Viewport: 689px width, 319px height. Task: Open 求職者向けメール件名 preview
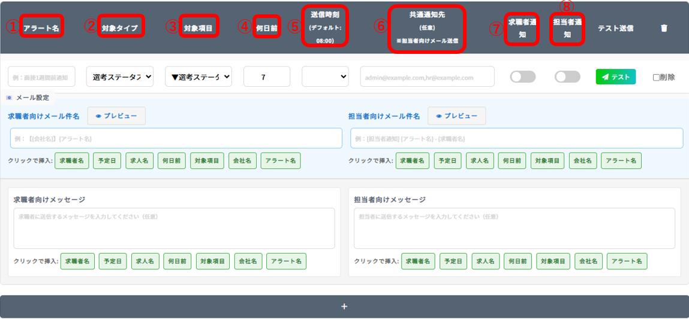coord(116,116)
